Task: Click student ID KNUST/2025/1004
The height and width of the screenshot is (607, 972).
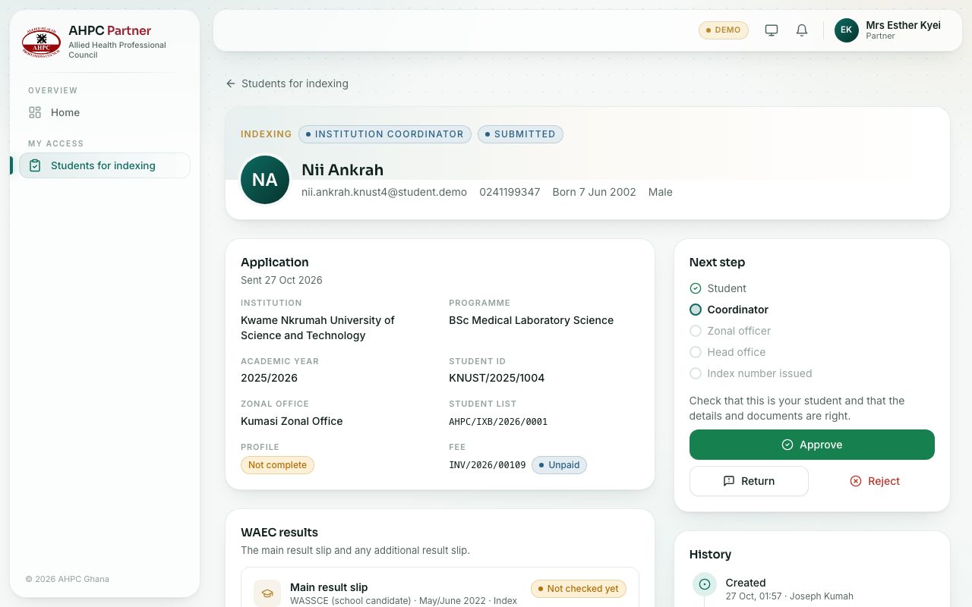Action: point(497,378)
